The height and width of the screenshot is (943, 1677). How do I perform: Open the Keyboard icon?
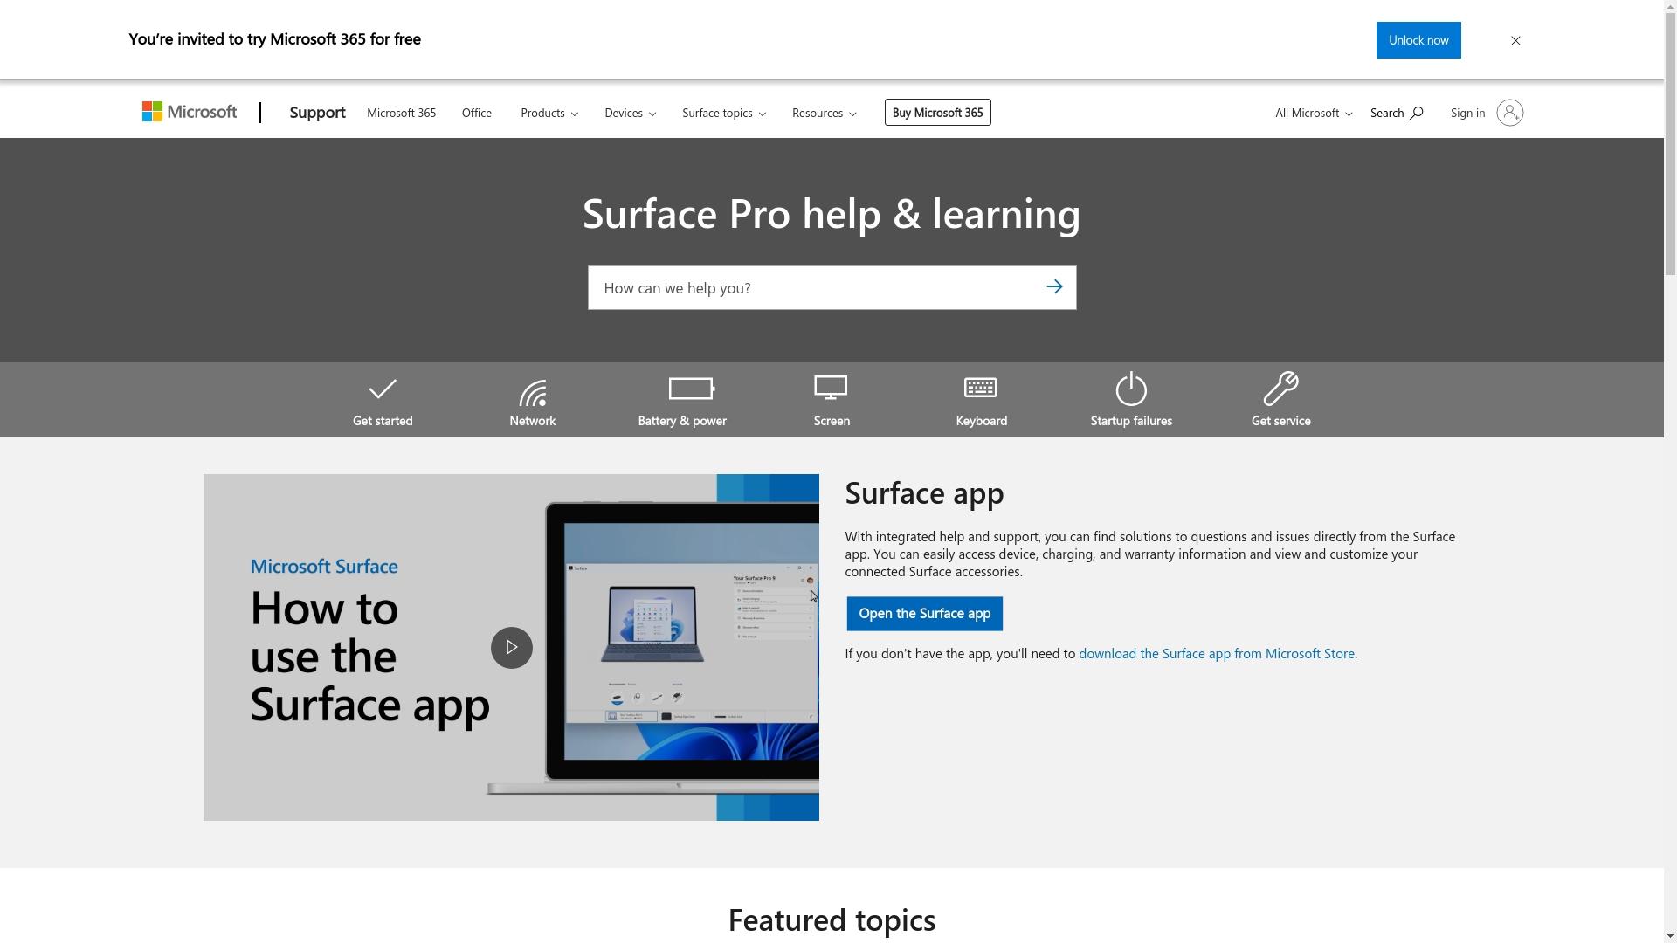pyautogui.click(x=981, y=387)
